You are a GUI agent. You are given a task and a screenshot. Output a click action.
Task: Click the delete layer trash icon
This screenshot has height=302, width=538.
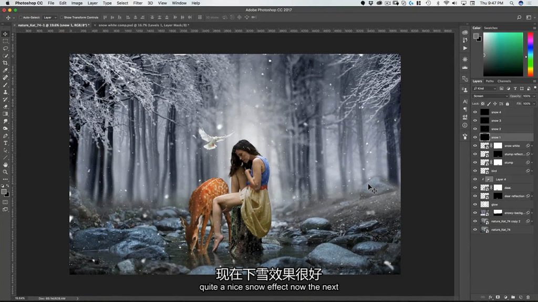tap(528, 297)
